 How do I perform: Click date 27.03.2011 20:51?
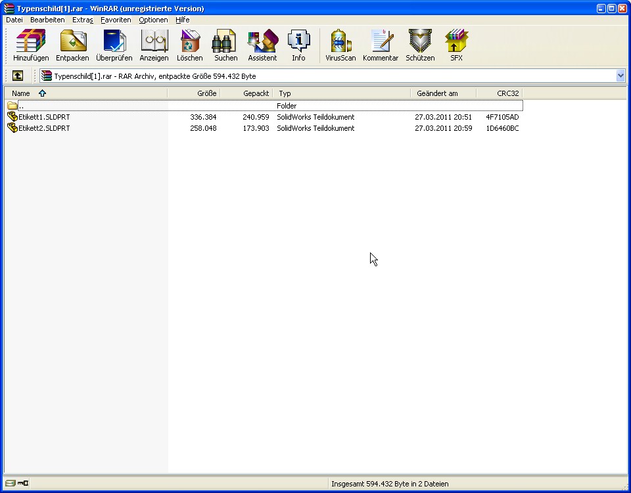click(x=444, y=117)
